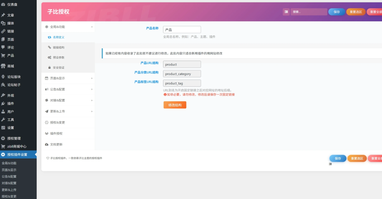Open the 论坛帖子 admin menu
This screenshot has width=382, height=199.
tap(18, 85)
